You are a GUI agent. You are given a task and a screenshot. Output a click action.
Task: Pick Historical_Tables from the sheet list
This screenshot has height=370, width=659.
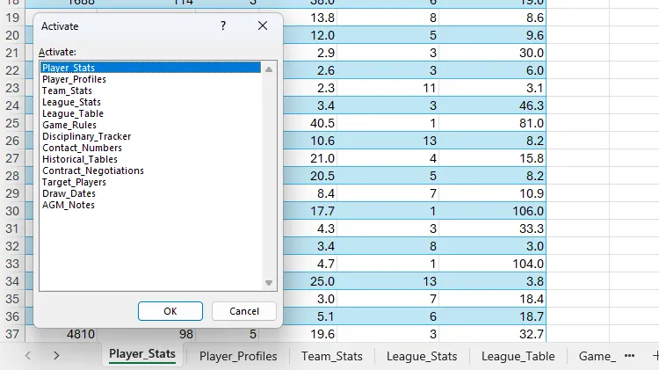80,159
